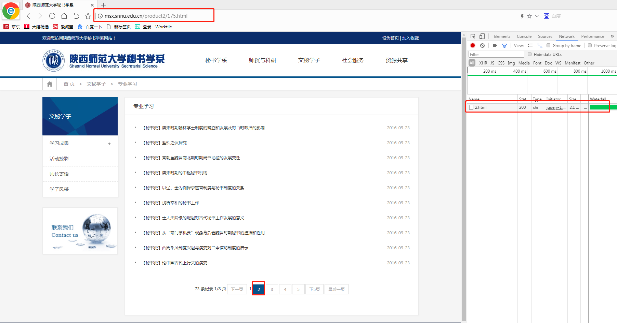Reload the page with the refresh icon

click(52, 16)
